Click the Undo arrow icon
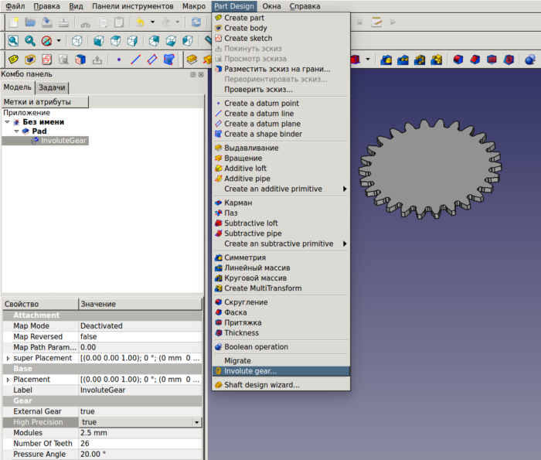This screenshot has width=541, height=460. tap(140, 22)
